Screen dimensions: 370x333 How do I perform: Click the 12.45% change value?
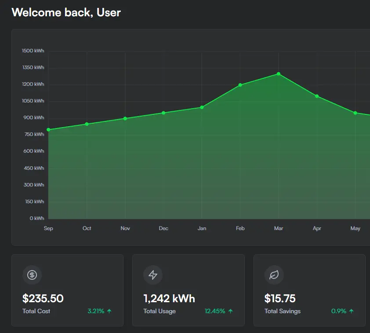[x=215, y=311]
